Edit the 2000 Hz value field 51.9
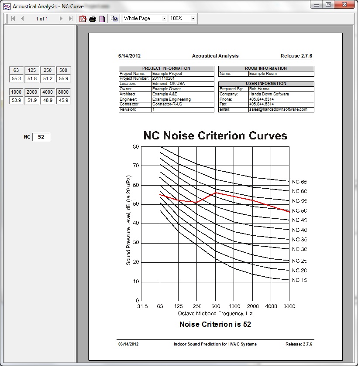 point(32,100)
